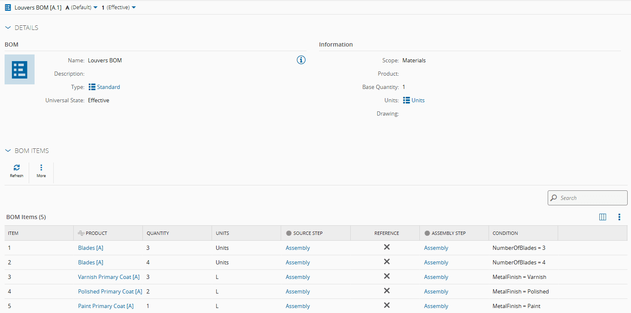The height and width of the screenshot is (313, 631).
Task: Click the info icon beside Louvers BOM name
Action: click(301, 60)
